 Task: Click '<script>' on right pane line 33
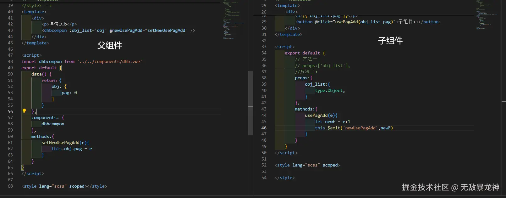tap(285, 47)
